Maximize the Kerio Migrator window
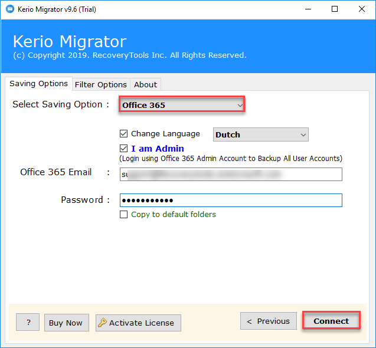 (335, 9)
